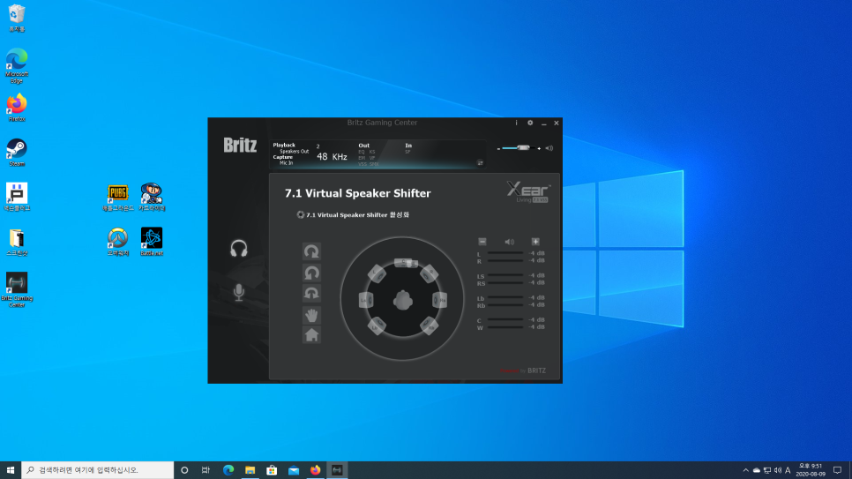Image resolution: width=852 pixels, height=479 pixels.
Task: Open the Windows Start menu
Action: click(11, 470)
